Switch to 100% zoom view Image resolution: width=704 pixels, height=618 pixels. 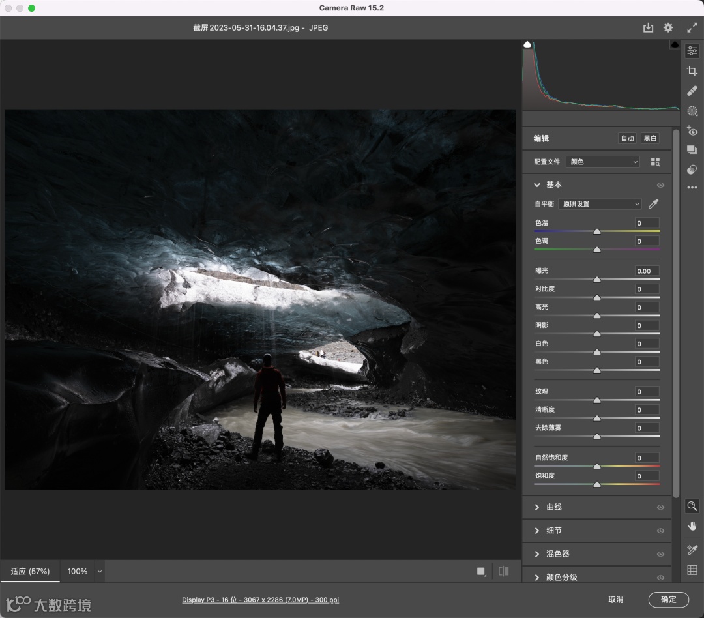click(77, 572)
